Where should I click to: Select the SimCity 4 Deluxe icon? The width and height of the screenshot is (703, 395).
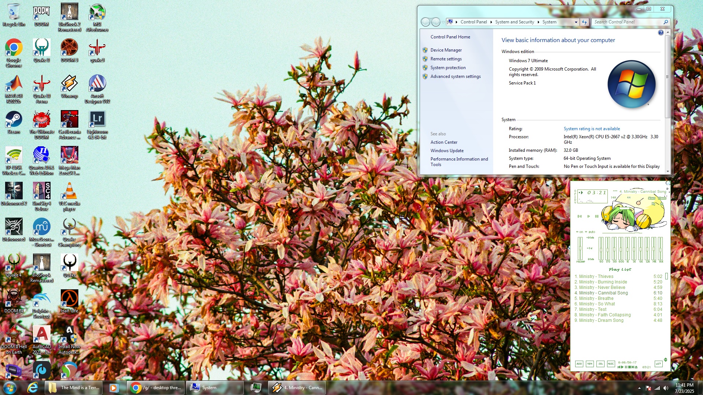[41, 196]
